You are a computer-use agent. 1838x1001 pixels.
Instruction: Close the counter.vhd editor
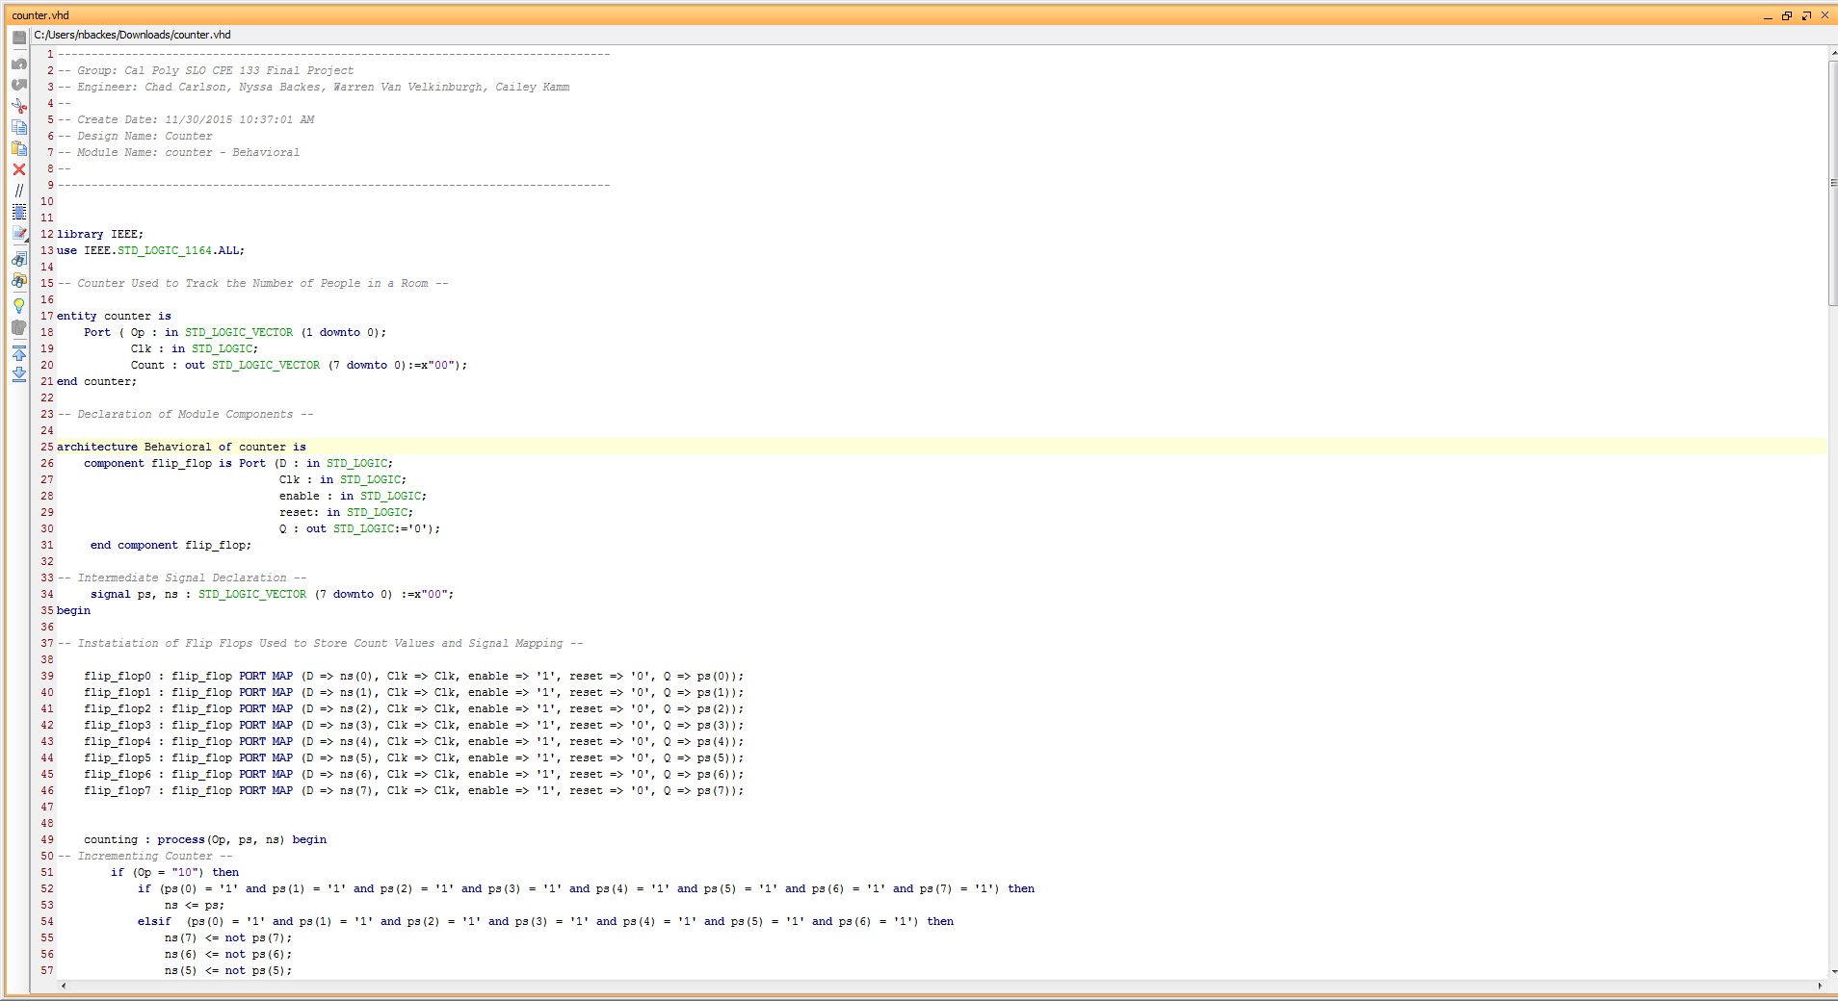1825,15
